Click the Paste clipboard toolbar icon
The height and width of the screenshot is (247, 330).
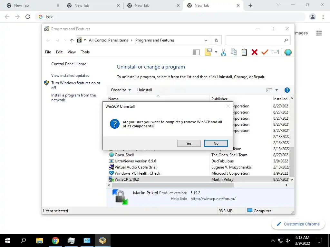coord(244,52)
